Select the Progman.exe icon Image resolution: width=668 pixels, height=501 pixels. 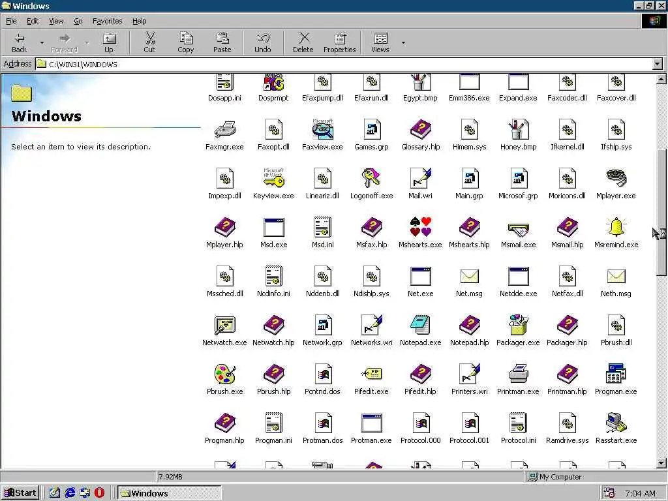[616, 374]
